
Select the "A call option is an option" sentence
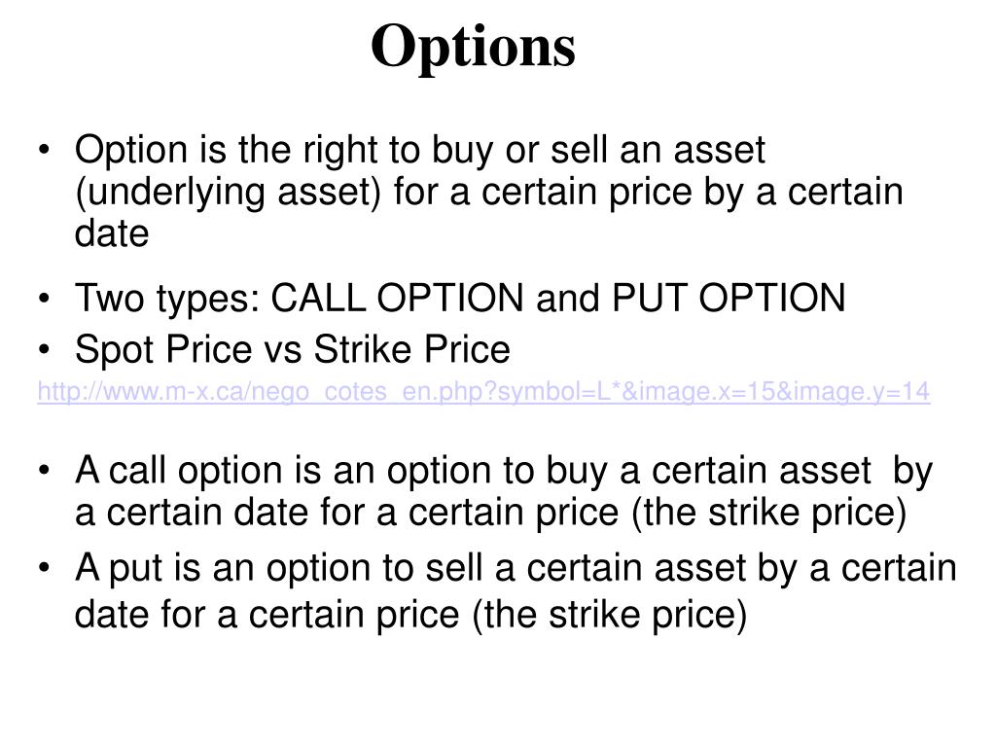click(x=504, y=491)
